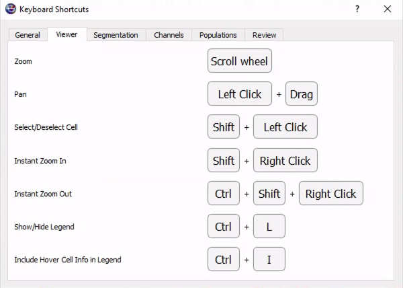Open the Populations tab
Screen dimensions: 403x288
[218, 35]
